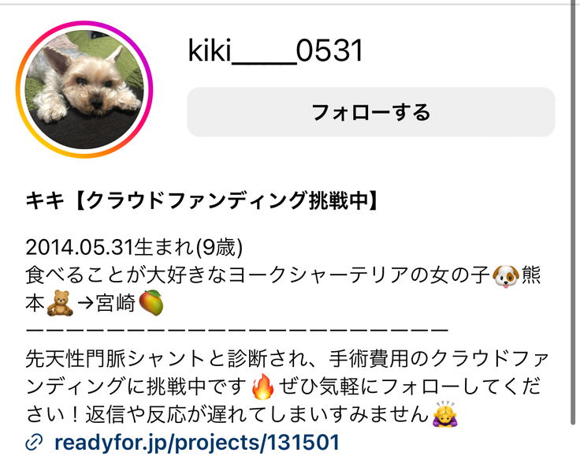Click the word 宮崎 in the bio

[x=116, y=304]
